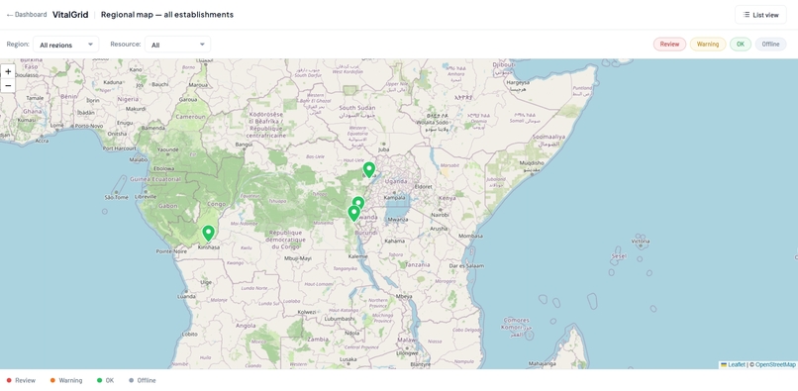
Task: Click the Yaoundé label on the map
Action: 168,150
